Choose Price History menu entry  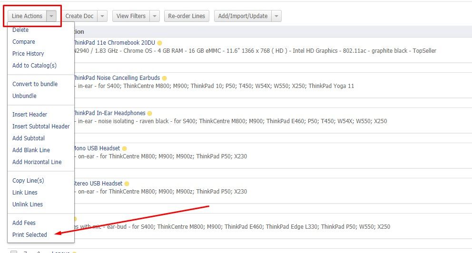28,54
